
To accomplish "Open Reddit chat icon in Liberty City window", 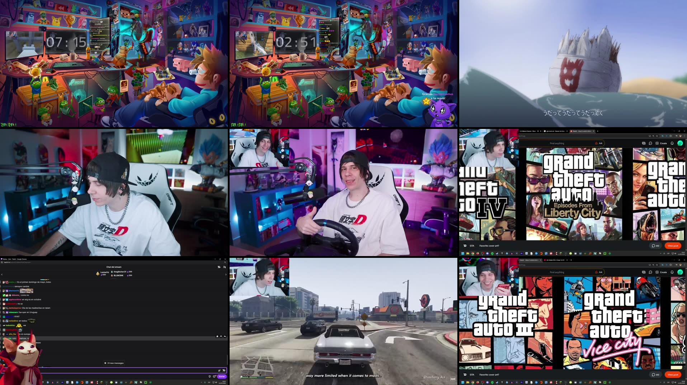I will click(650, 143).
